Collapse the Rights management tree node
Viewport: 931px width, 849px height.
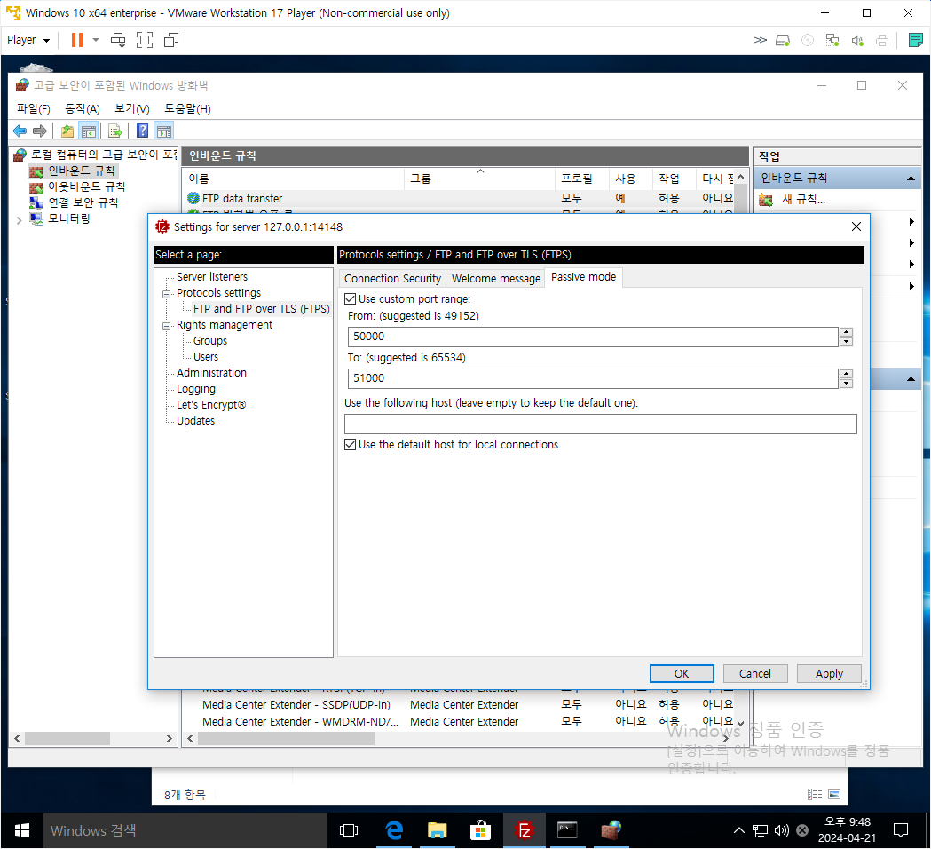pyautogui.click(x=166, y=326)
